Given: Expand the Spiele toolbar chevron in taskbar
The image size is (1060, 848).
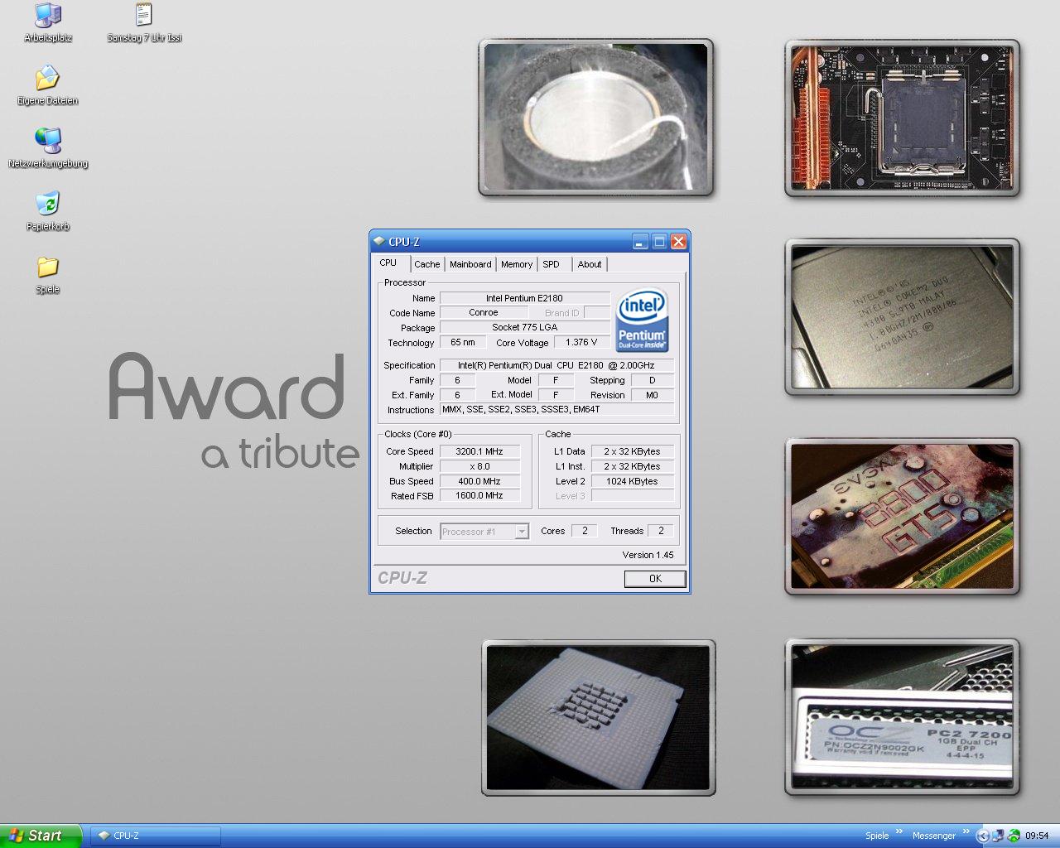Looking at the screenshot, I should click(899, 831).
